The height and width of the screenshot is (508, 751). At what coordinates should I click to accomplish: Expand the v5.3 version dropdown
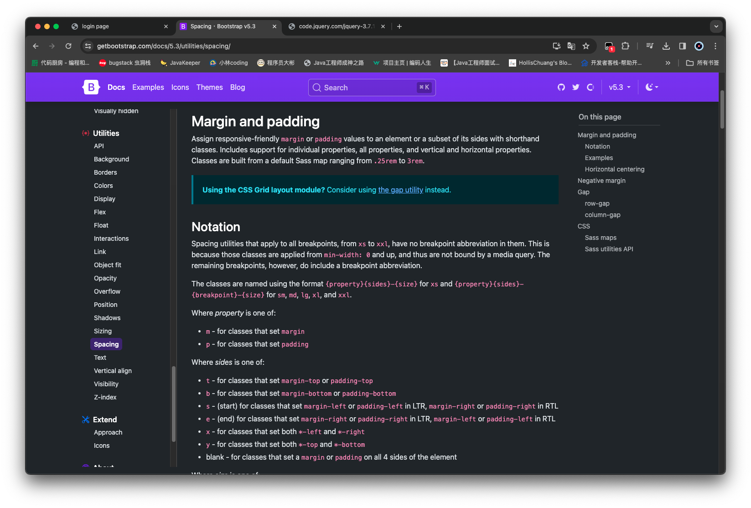620,87
